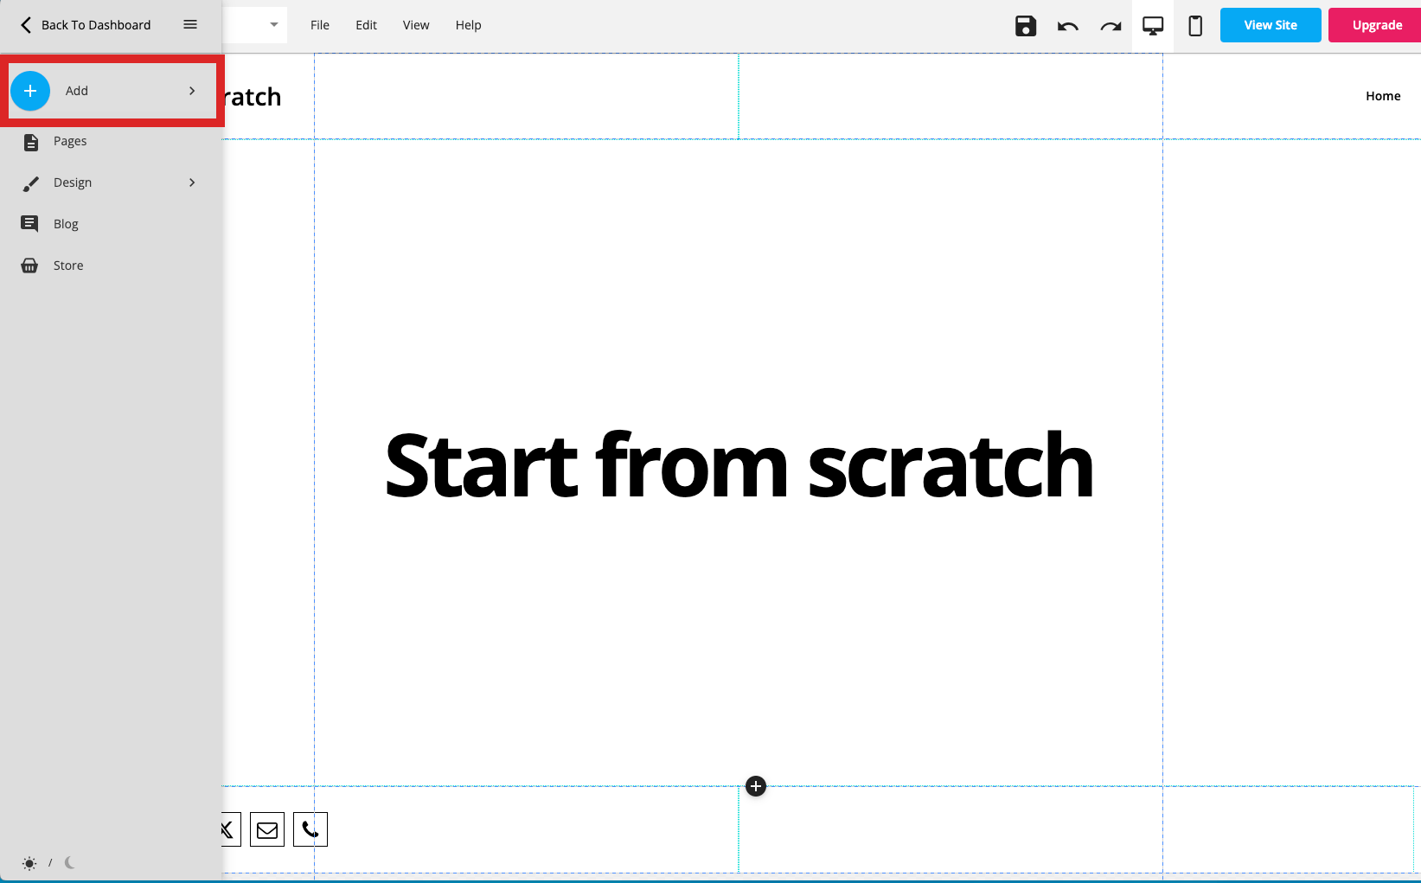Open the Blog icon in sidebar
The image size is (1421, 883).
[29, 224]
